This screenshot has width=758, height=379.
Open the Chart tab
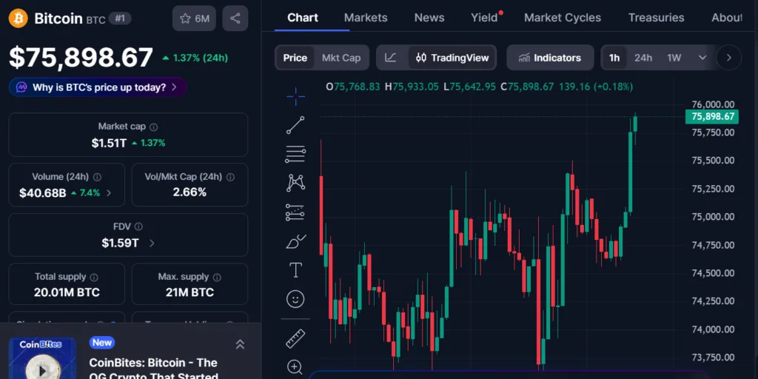pyautogui.click(x=303, y=18)
